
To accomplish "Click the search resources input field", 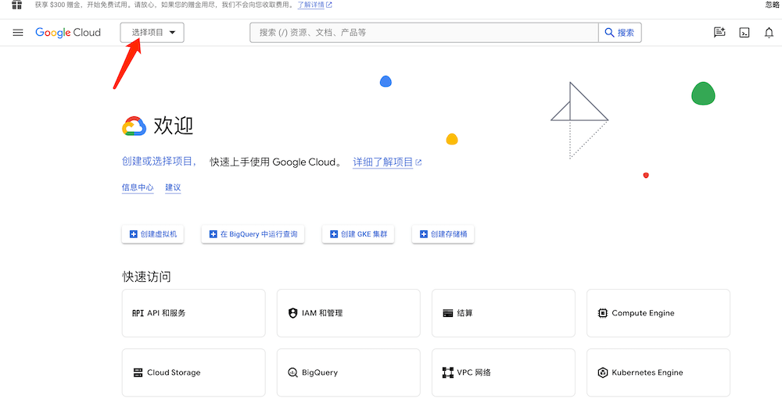I will 424,33.
